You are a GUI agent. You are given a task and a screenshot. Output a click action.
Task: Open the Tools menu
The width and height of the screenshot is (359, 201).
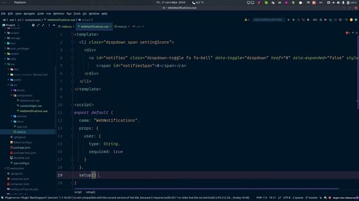(77, 13)
